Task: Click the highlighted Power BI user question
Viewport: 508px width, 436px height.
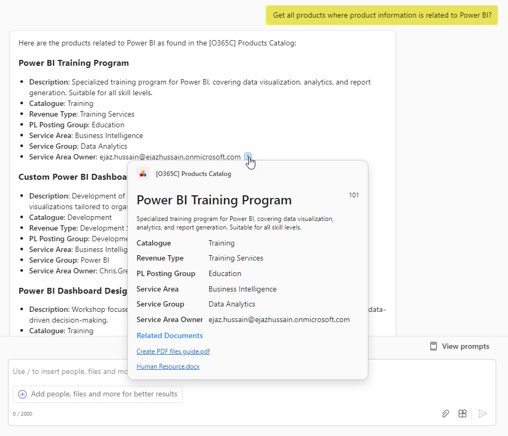Action: coord(382,15)
